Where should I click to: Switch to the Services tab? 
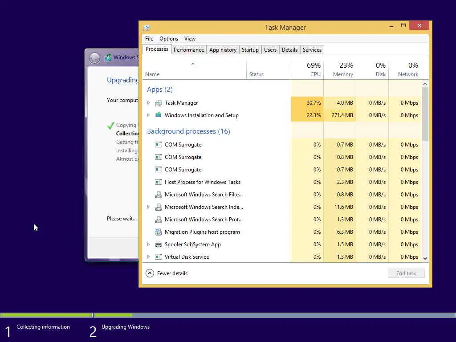312,50
